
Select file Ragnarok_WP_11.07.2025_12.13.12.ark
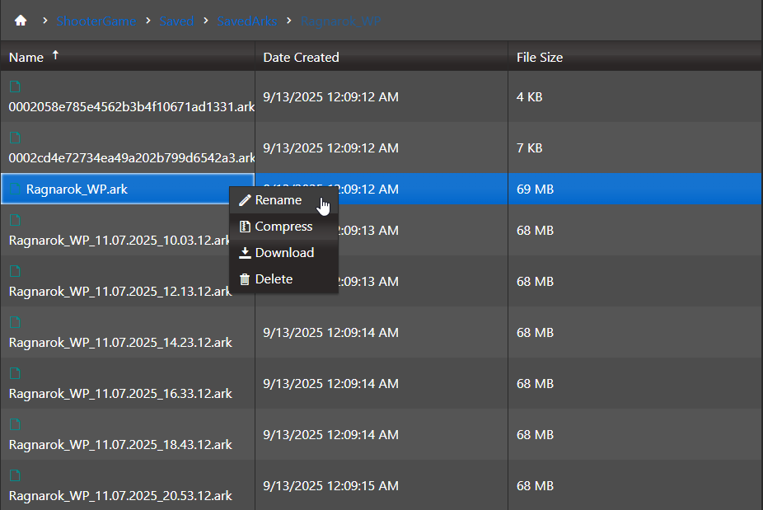(x=119, y=292)
